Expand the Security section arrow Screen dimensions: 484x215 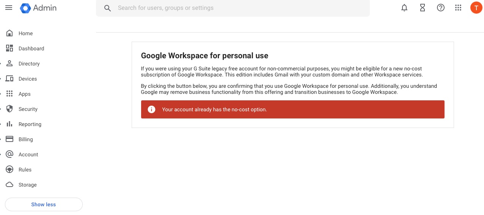(1, 109)
